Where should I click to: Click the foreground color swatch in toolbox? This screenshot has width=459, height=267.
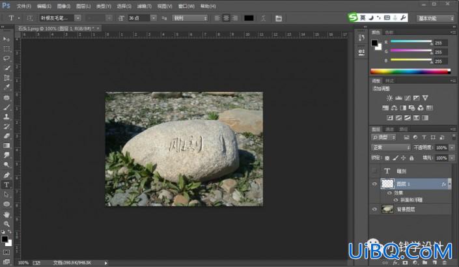[5, 239]
